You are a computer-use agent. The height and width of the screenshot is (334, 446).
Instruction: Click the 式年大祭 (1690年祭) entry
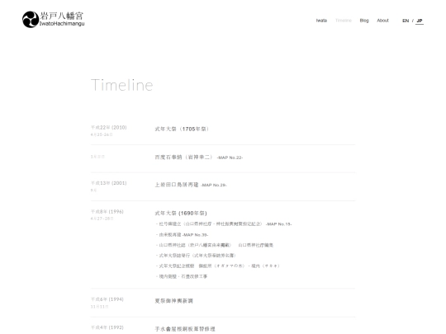click(181, 214)
